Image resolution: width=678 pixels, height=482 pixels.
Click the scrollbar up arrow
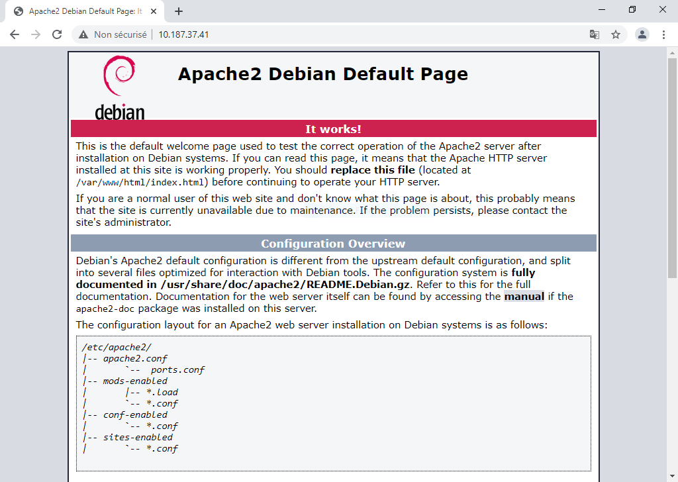[x=672, y=53]
